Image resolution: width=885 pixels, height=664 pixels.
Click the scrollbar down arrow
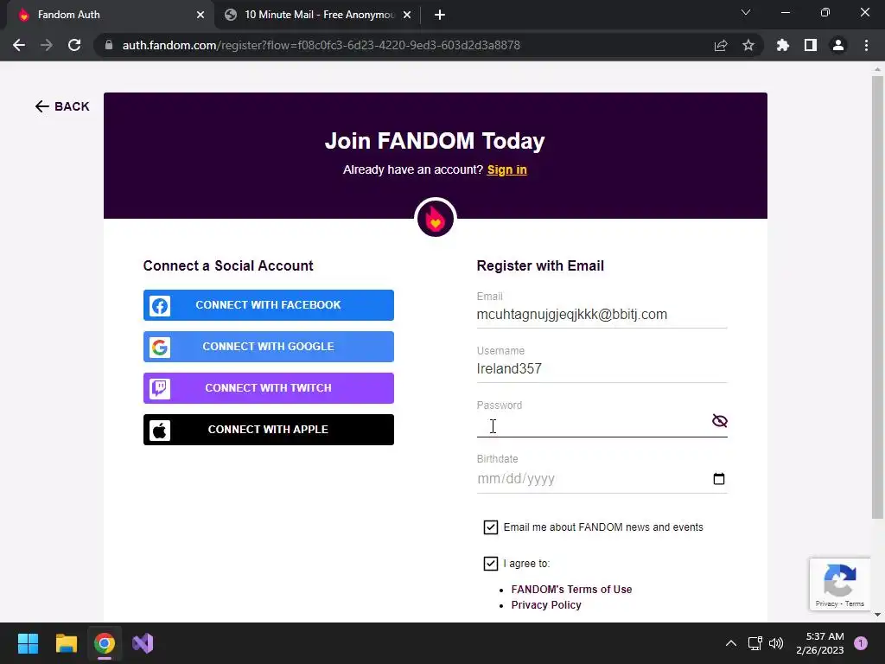(x=877, y=615)
